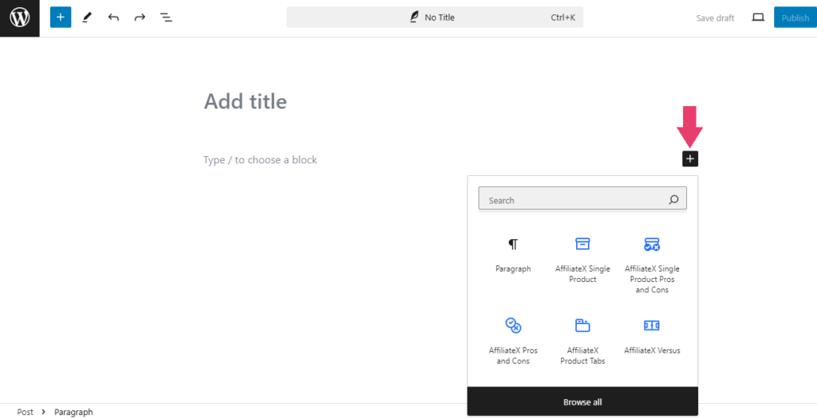This screenshot has width=817, height=419.
Task: Click the search magnifier icon
Action: coord(673,199)
